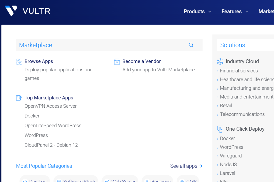Click the 'Deploy popular applications and games' description
This screenshot has height=182, width=274.
59,74
